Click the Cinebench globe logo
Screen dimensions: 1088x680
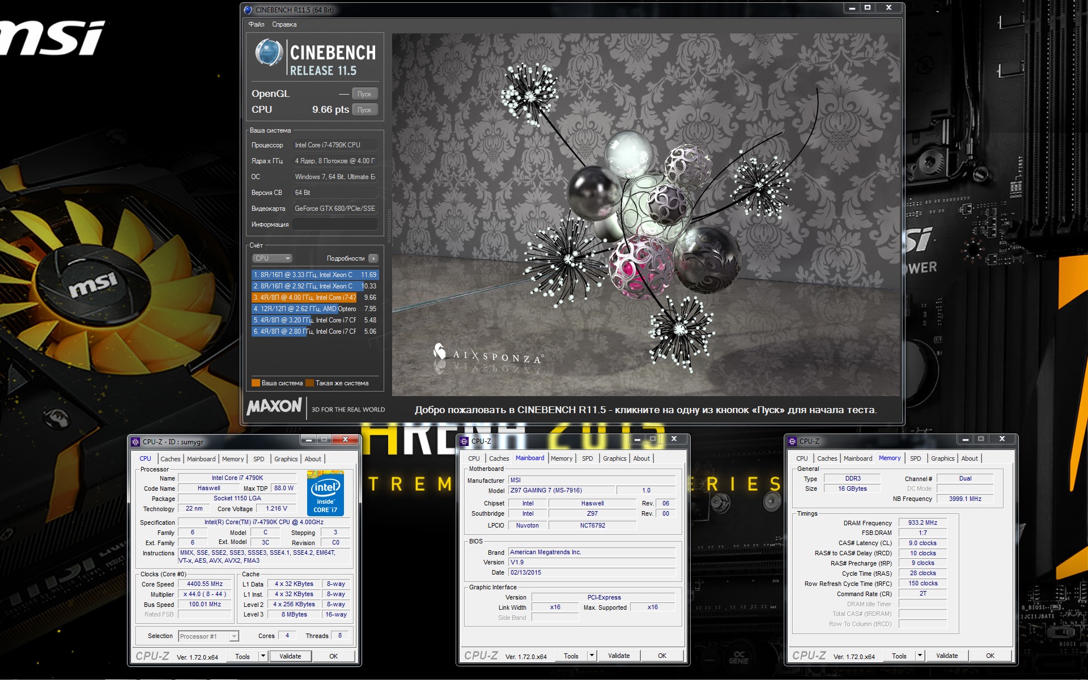[269, 53]
